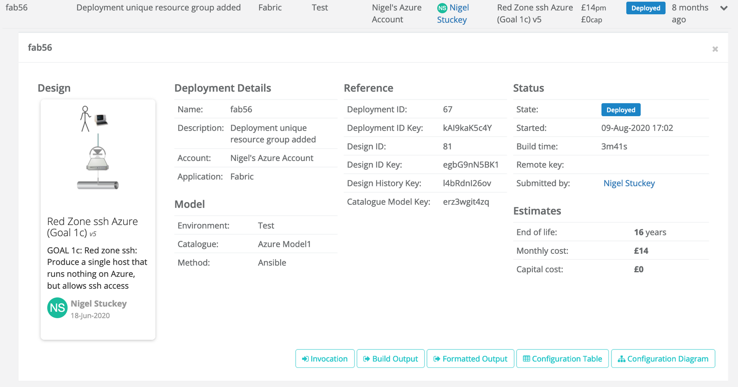Close the fab56 details panel
Image resolution: width=738 pixels, height=387 pixels.
click(x=715, y=49)
